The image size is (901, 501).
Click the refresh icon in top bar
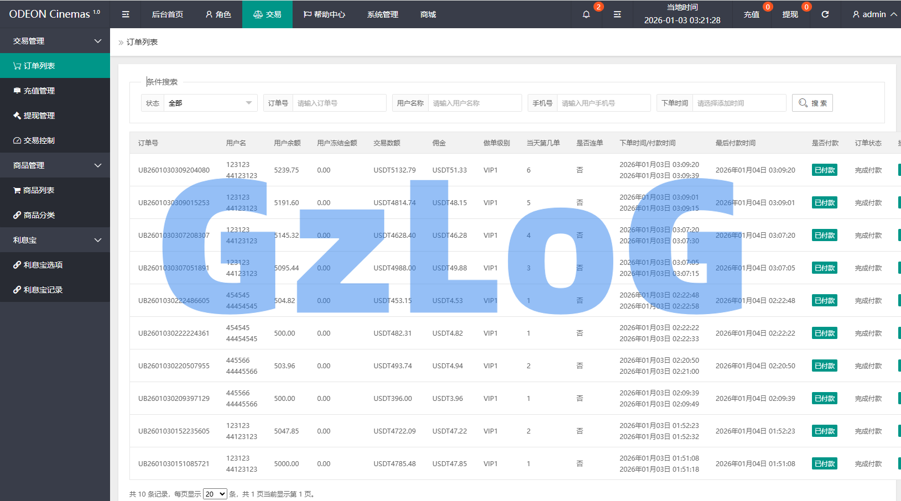[825, 14]
